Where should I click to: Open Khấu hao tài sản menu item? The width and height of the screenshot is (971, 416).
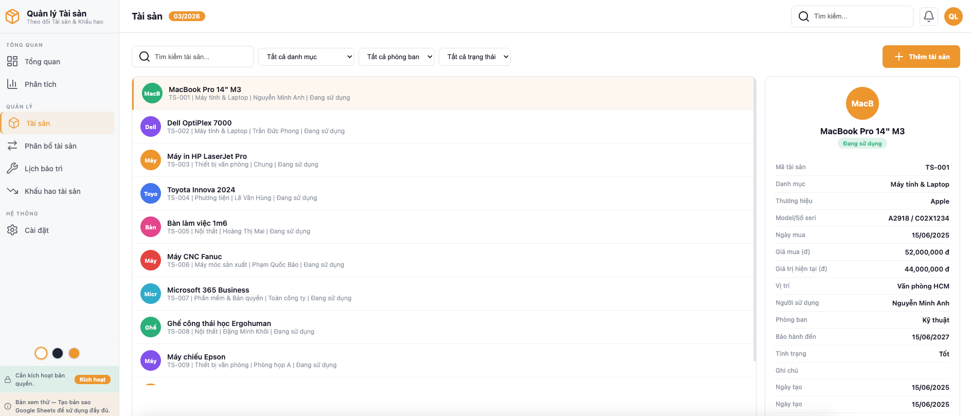[52, 191]
